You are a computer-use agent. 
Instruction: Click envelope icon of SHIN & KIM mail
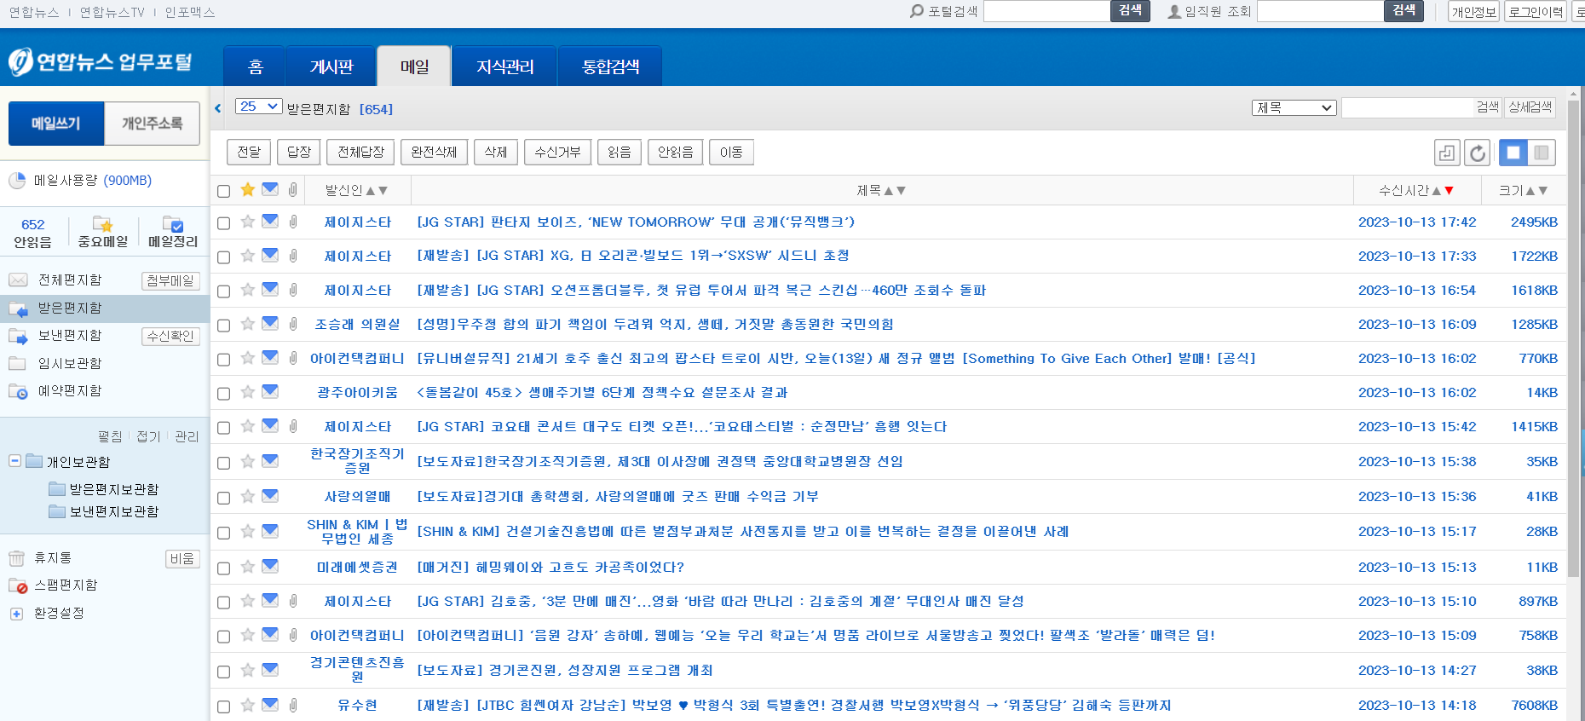click(x=270, y=531)
